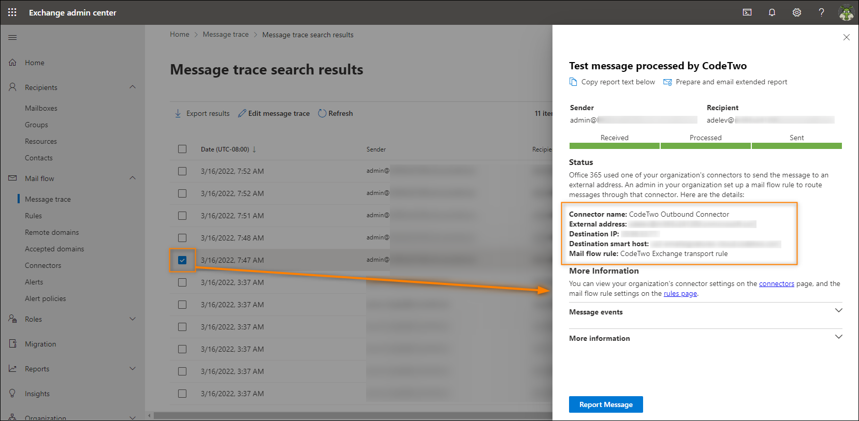Click the Sender column header
The width and height of the screenshot is (859, 421).
tap(376, 149)
